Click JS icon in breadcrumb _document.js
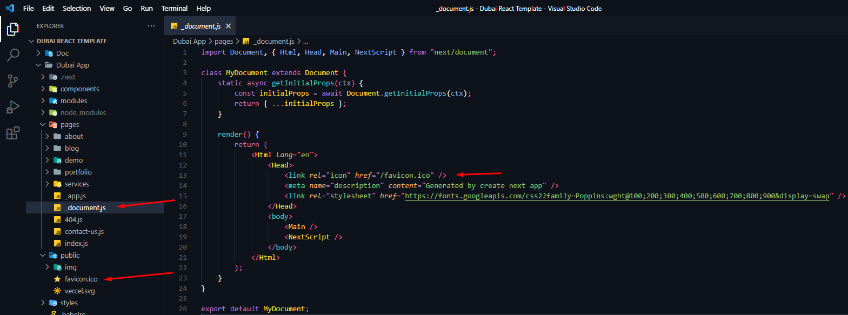Viewport: 848px width, 315px height. click(x=246, y=42)
